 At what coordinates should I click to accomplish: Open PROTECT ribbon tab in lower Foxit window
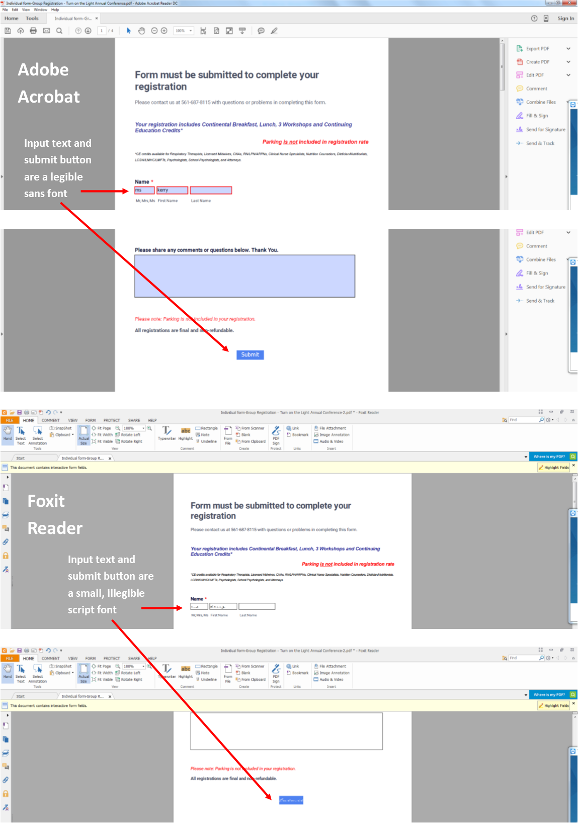112,658
